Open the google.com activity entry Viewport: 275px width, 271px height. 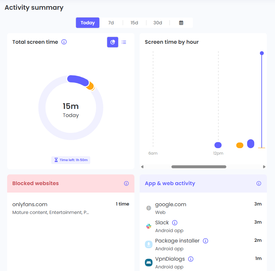[x=171, y=205]
